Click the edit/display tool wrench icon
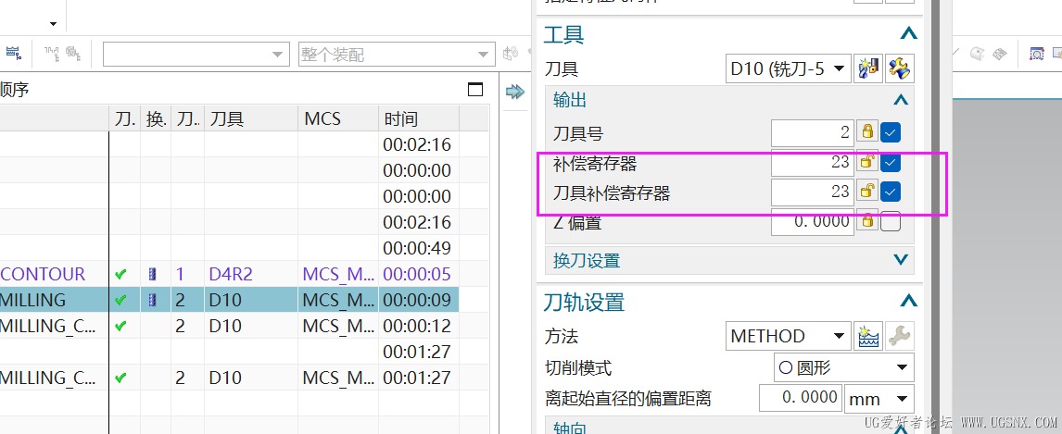 coord(901,68)
